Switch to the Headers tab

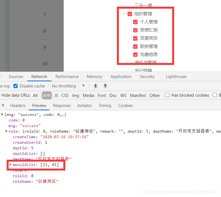pyautogui.click(x=18, y=105)
